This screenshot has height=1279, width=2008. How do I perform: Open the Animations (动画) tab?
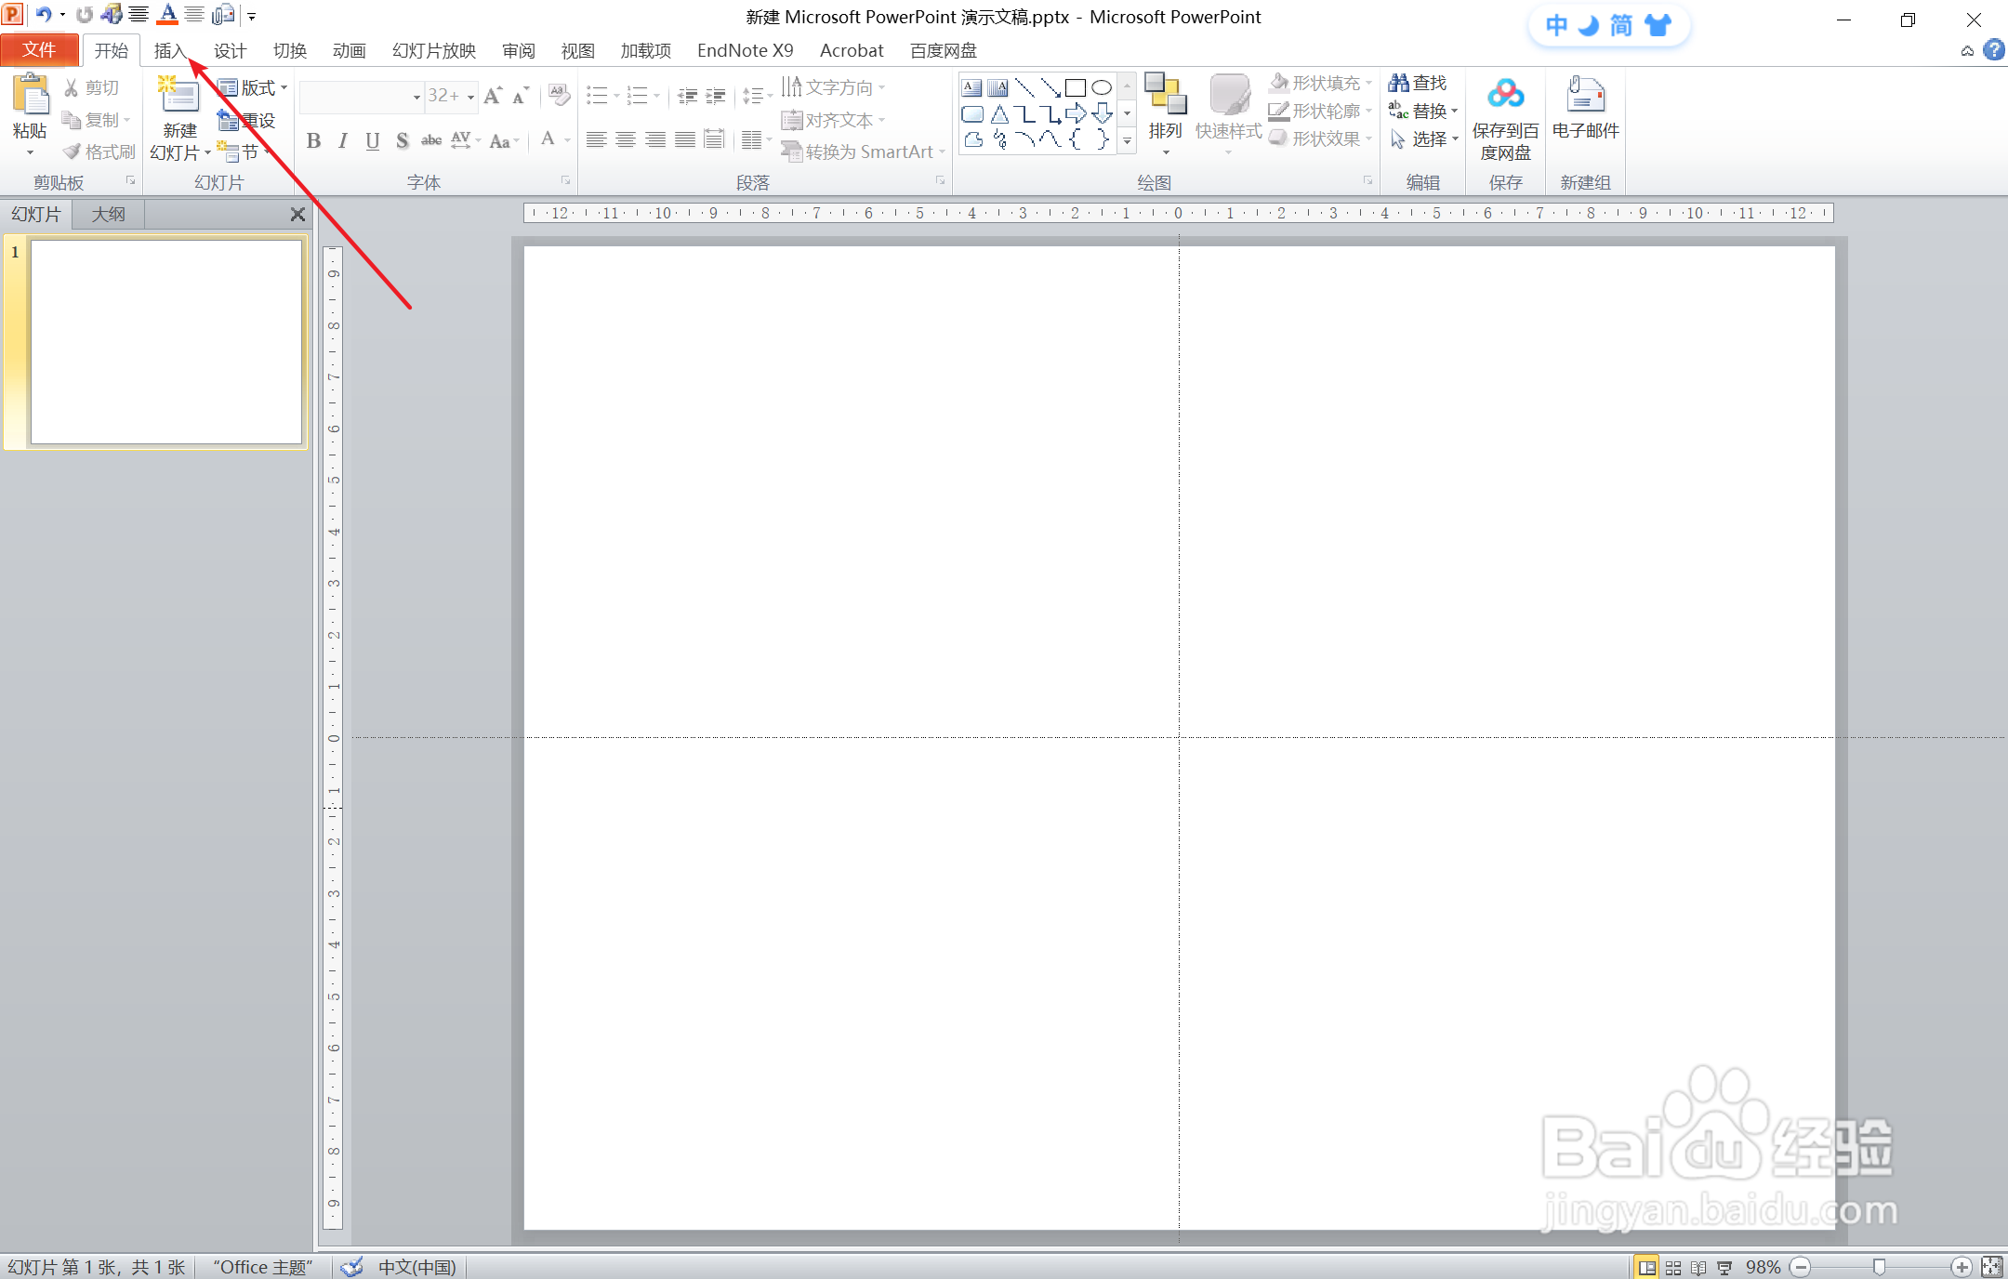[349, 50]
